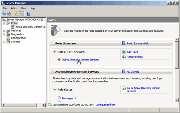The image size is (180, 113).
Task: Open the Messages: 1 link
Action: pos(69,98)
